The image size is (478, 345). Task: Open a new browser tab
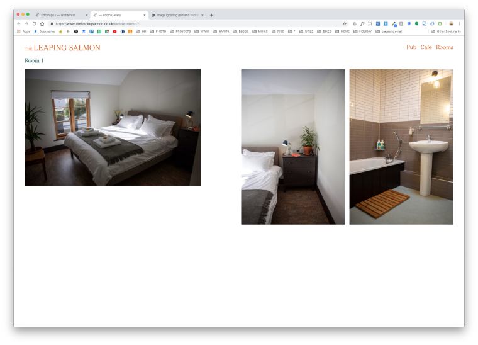click(211, 15)
